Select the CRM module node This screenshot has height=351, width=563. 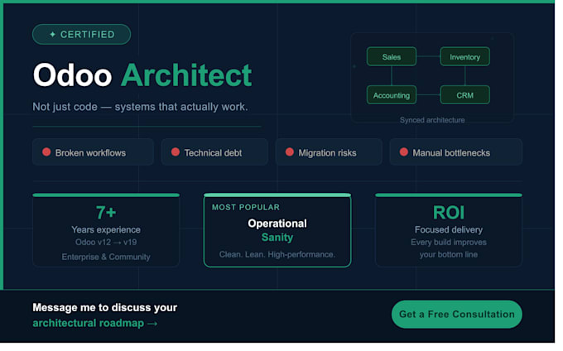click(x=464, y=95)
